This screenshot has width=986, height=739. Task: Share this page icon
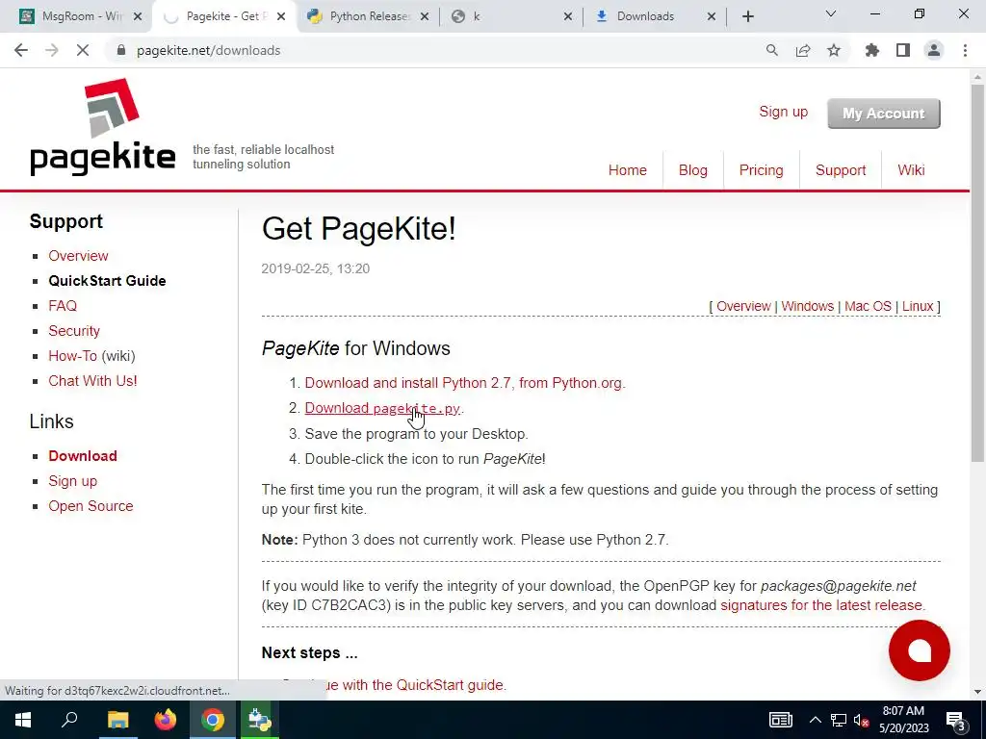coord(803,50)
